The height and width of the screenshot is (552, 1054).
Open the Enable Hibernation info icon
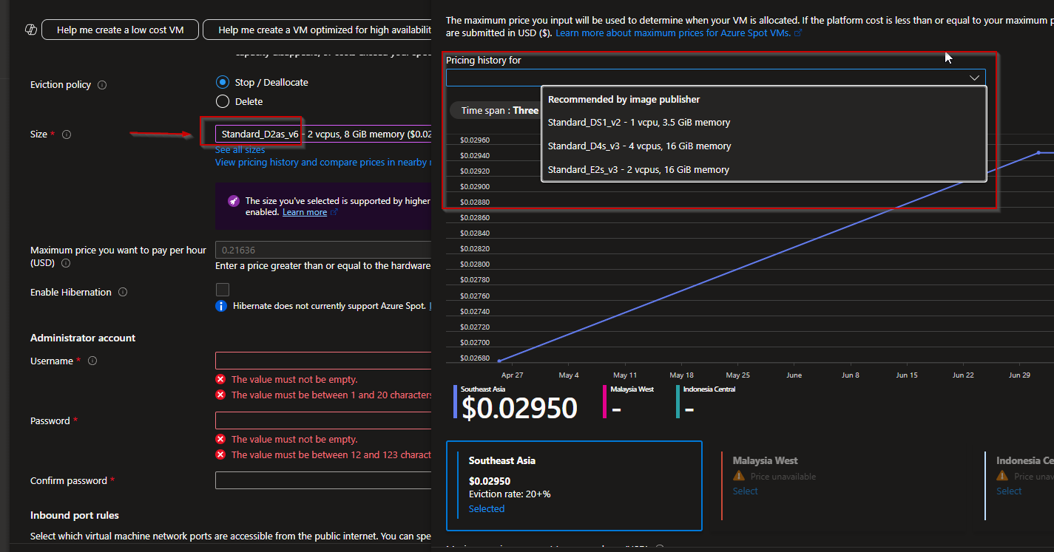124,292
